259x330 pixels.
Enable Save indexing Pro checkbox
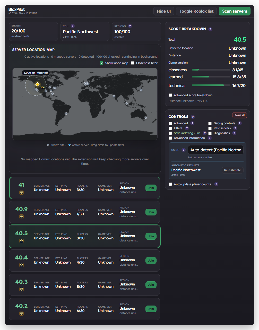(170, 133)
